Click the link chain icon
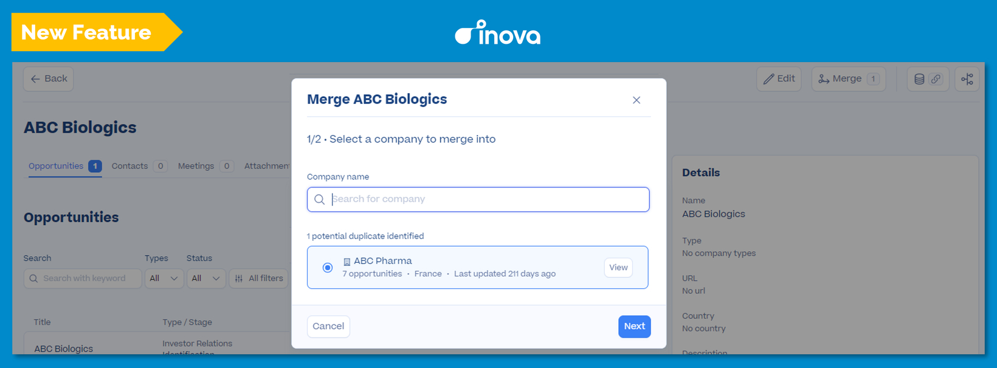This screenshot has height=368, width=997. [936, 79]
